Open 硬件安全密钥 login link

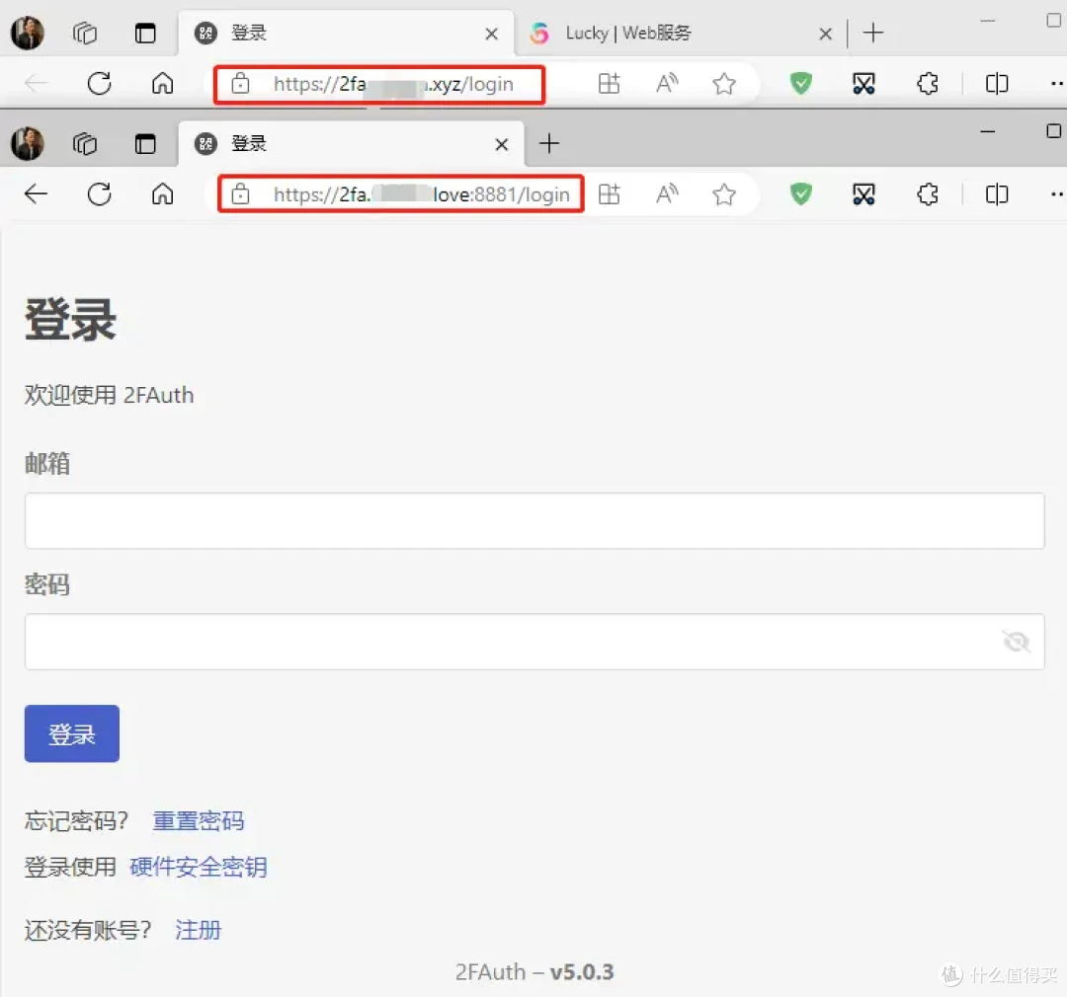pyautogui.click(x=198, y=867)
